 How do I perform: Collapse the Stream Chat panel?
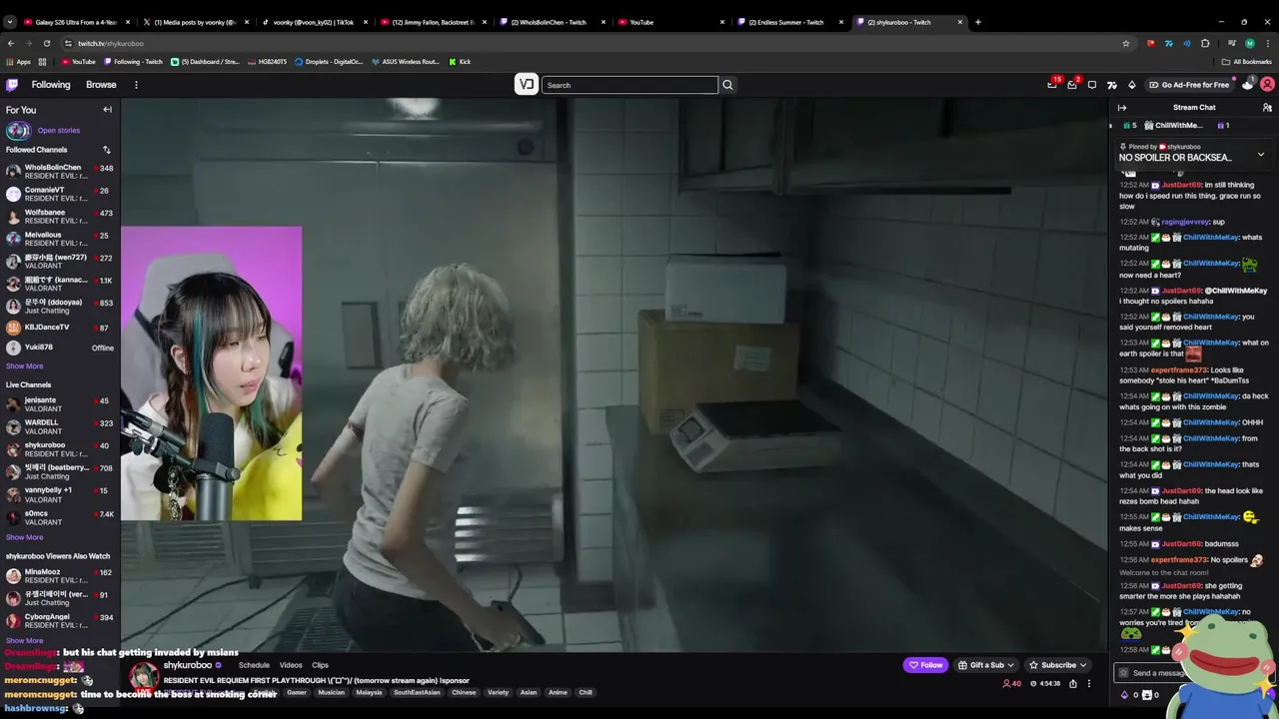1122,108
